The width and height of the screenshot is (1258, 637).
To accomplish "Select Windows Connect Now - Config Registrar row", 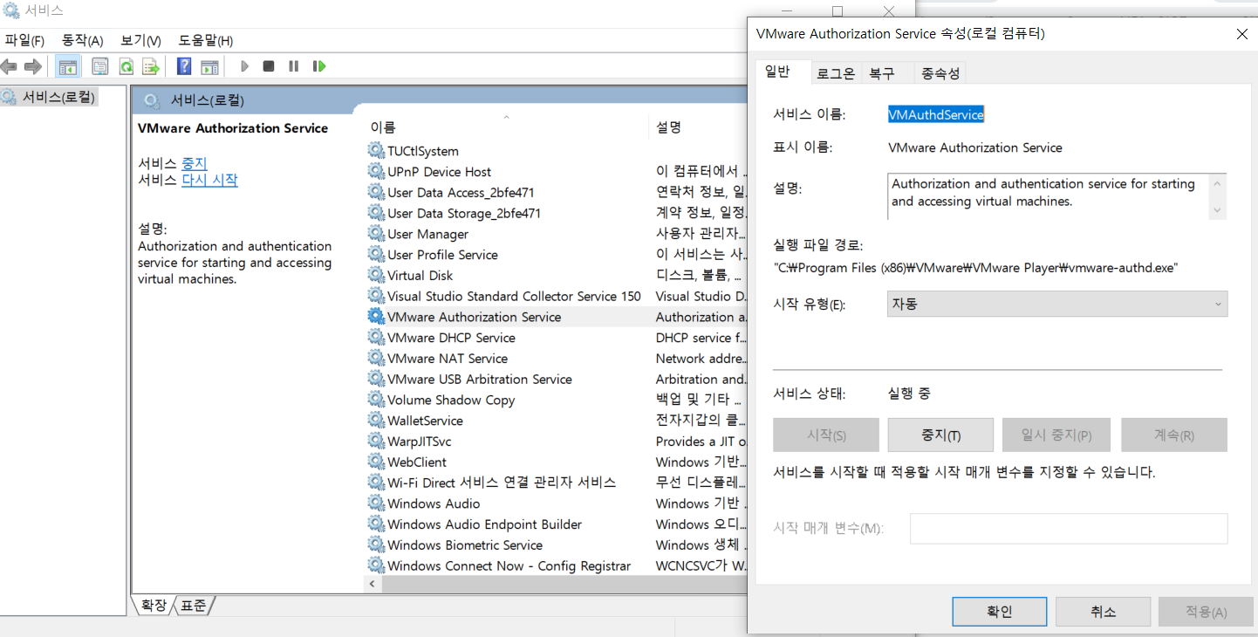I will point(556,565).
